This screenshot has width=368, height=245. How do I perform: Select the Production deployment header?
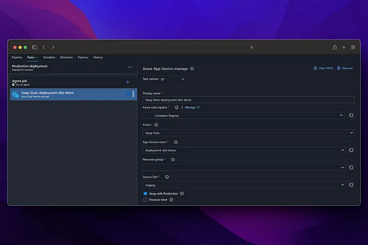(x=73, y=68)
